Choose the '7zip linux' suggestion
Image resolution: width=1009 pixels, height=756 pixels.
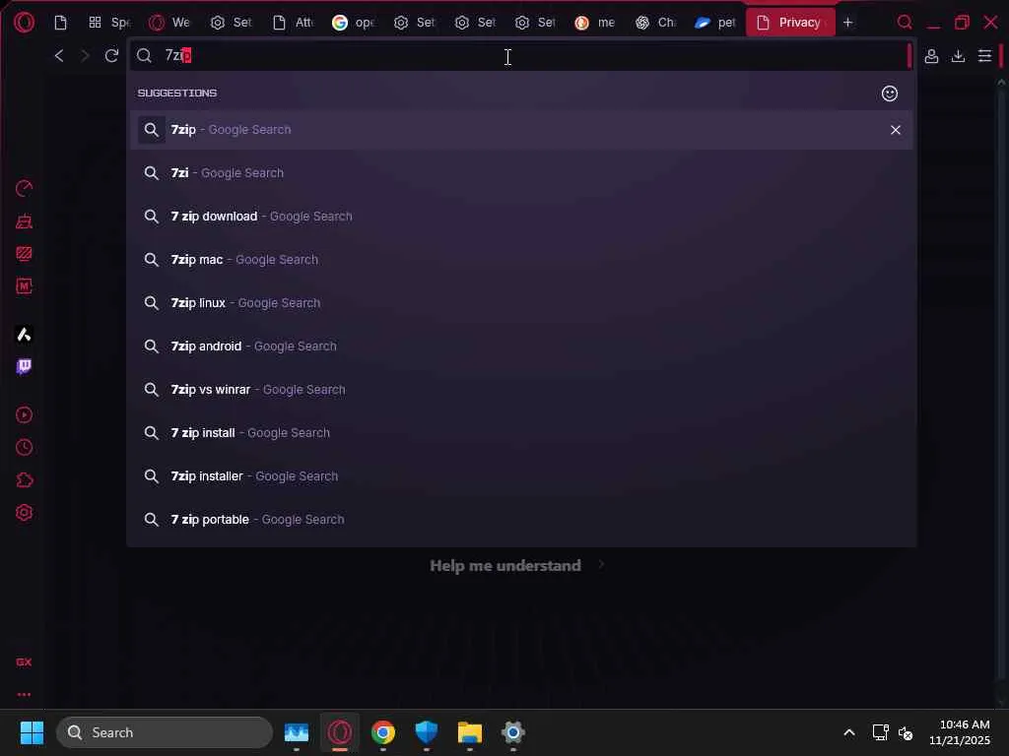(521, 303)
